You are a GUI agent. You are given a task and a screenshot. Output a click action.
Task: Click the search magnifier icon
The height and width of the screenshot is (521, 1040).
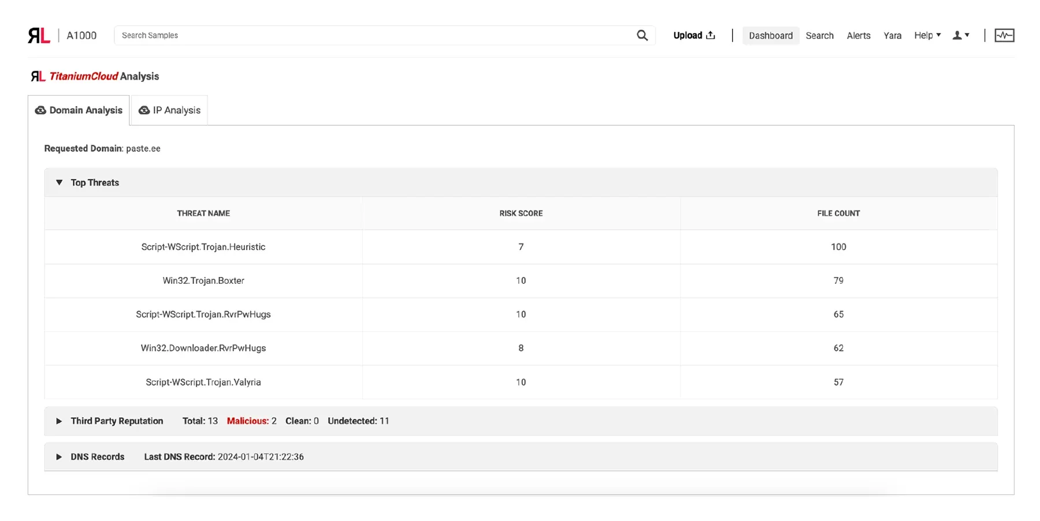pos(642,35)
